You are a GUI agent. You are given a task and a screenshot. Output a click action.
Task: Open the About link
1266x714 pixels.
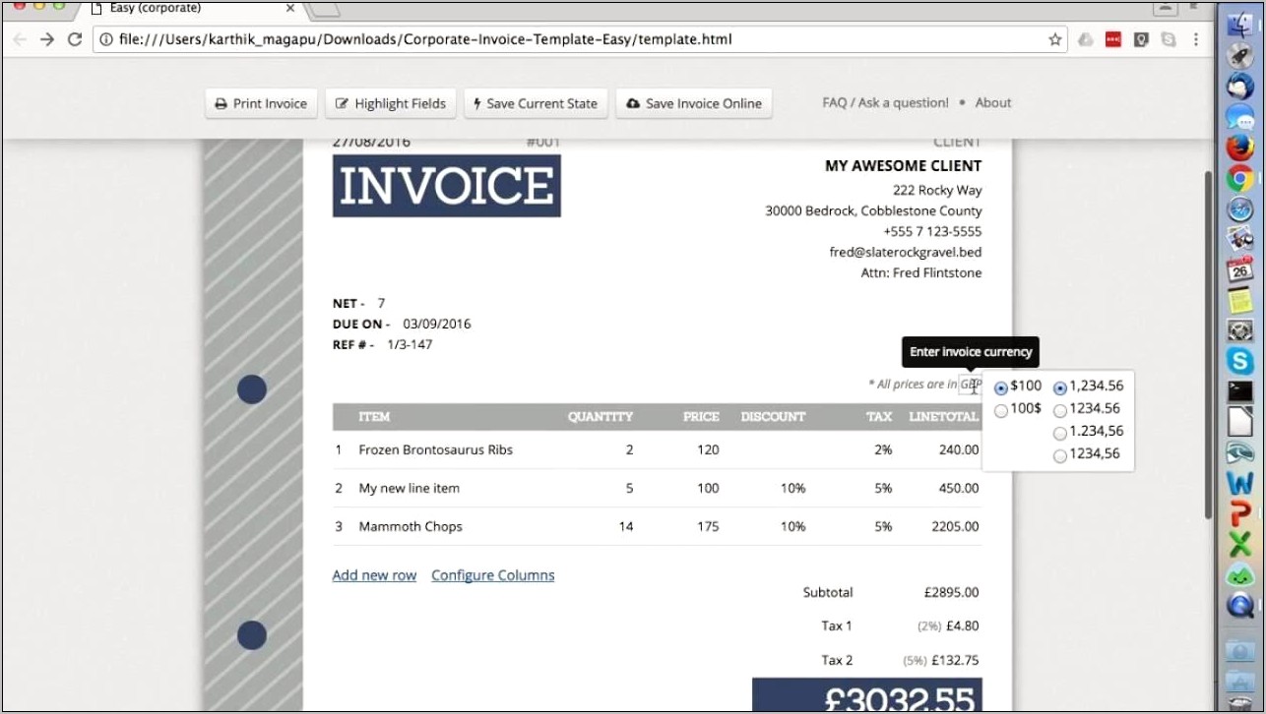pos(992,102)
